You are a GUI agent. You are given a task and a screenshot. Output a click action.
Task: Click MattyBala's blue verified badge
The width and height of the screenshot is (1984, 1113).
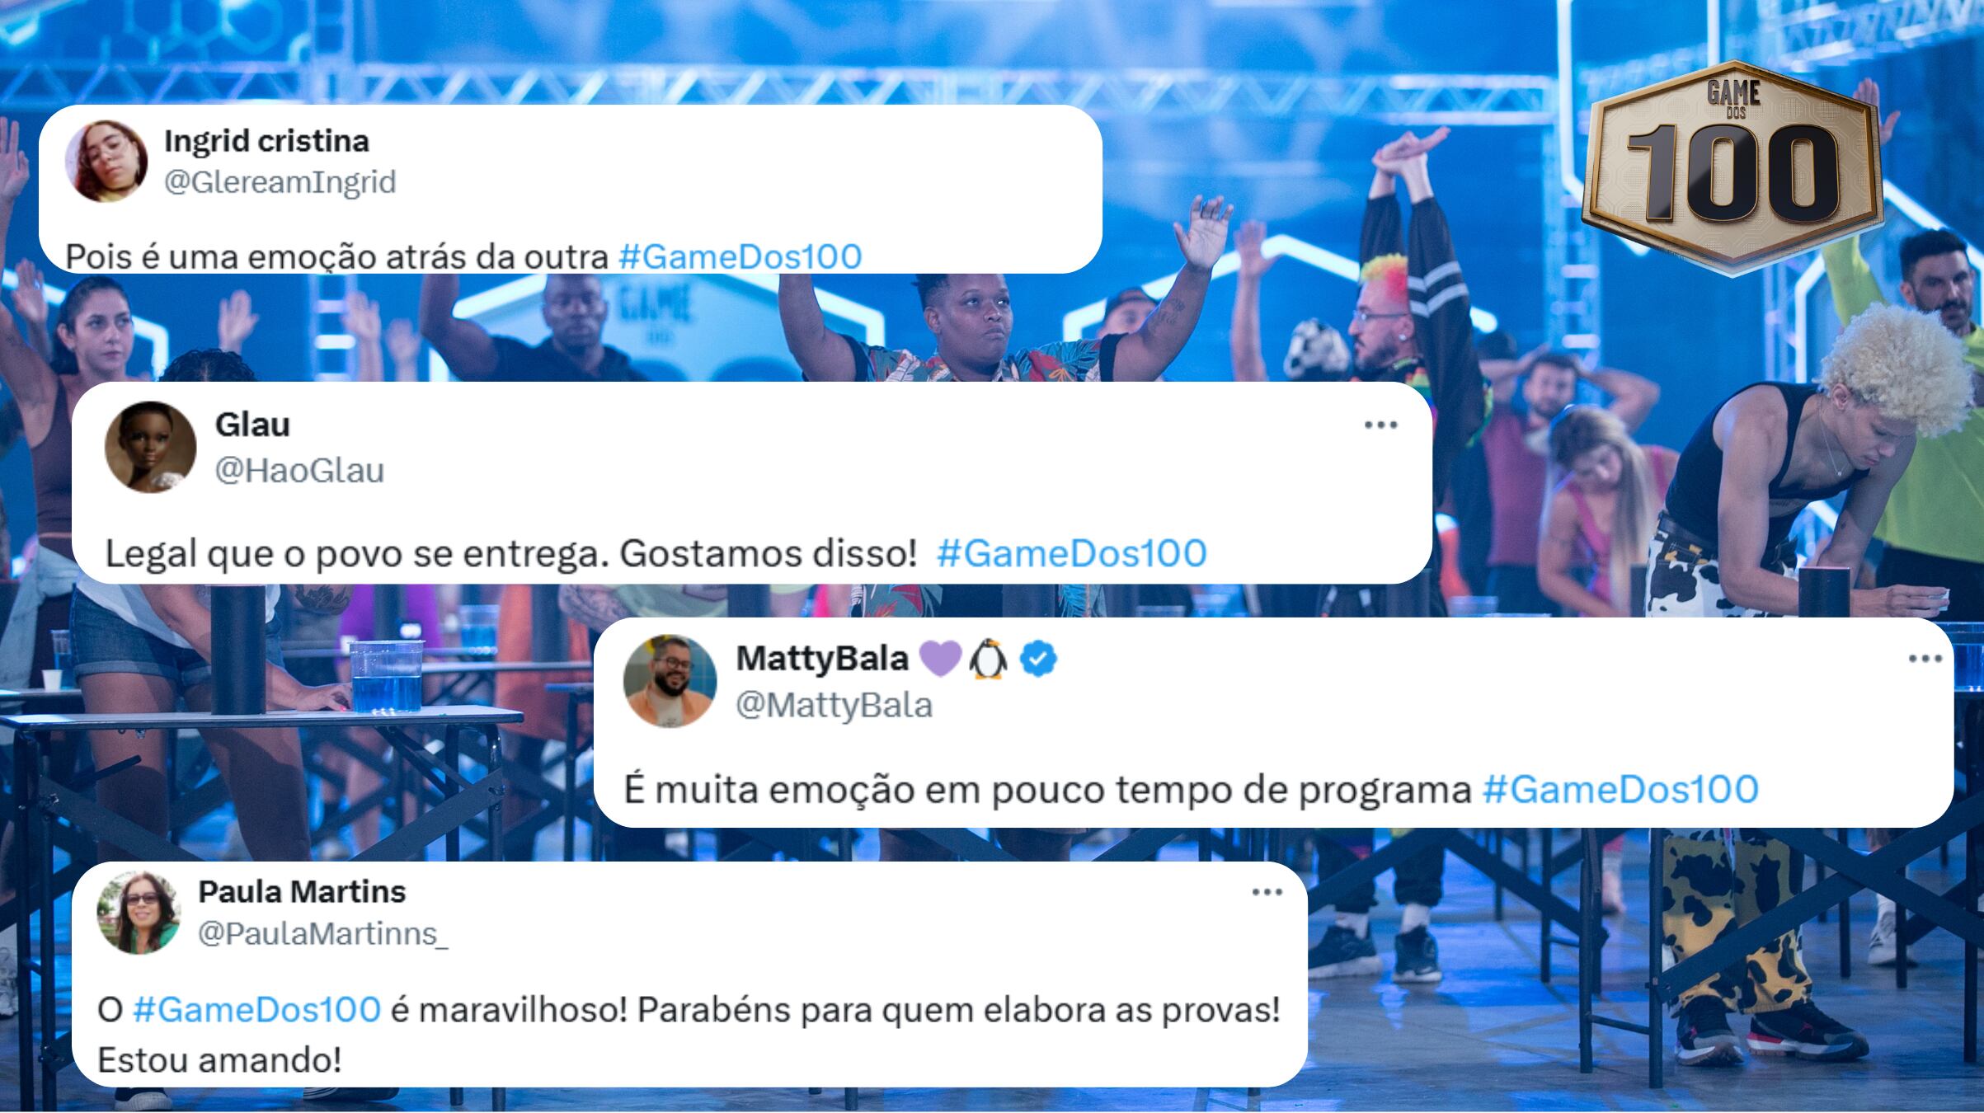[1040, 660]
